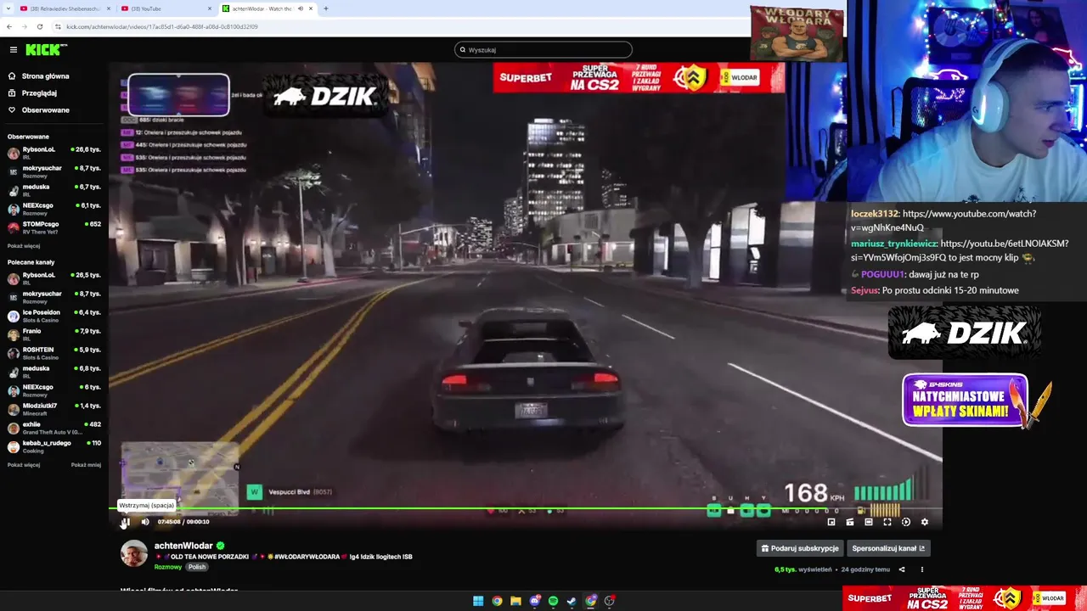Enable picture-in-picture for the video

831,522
